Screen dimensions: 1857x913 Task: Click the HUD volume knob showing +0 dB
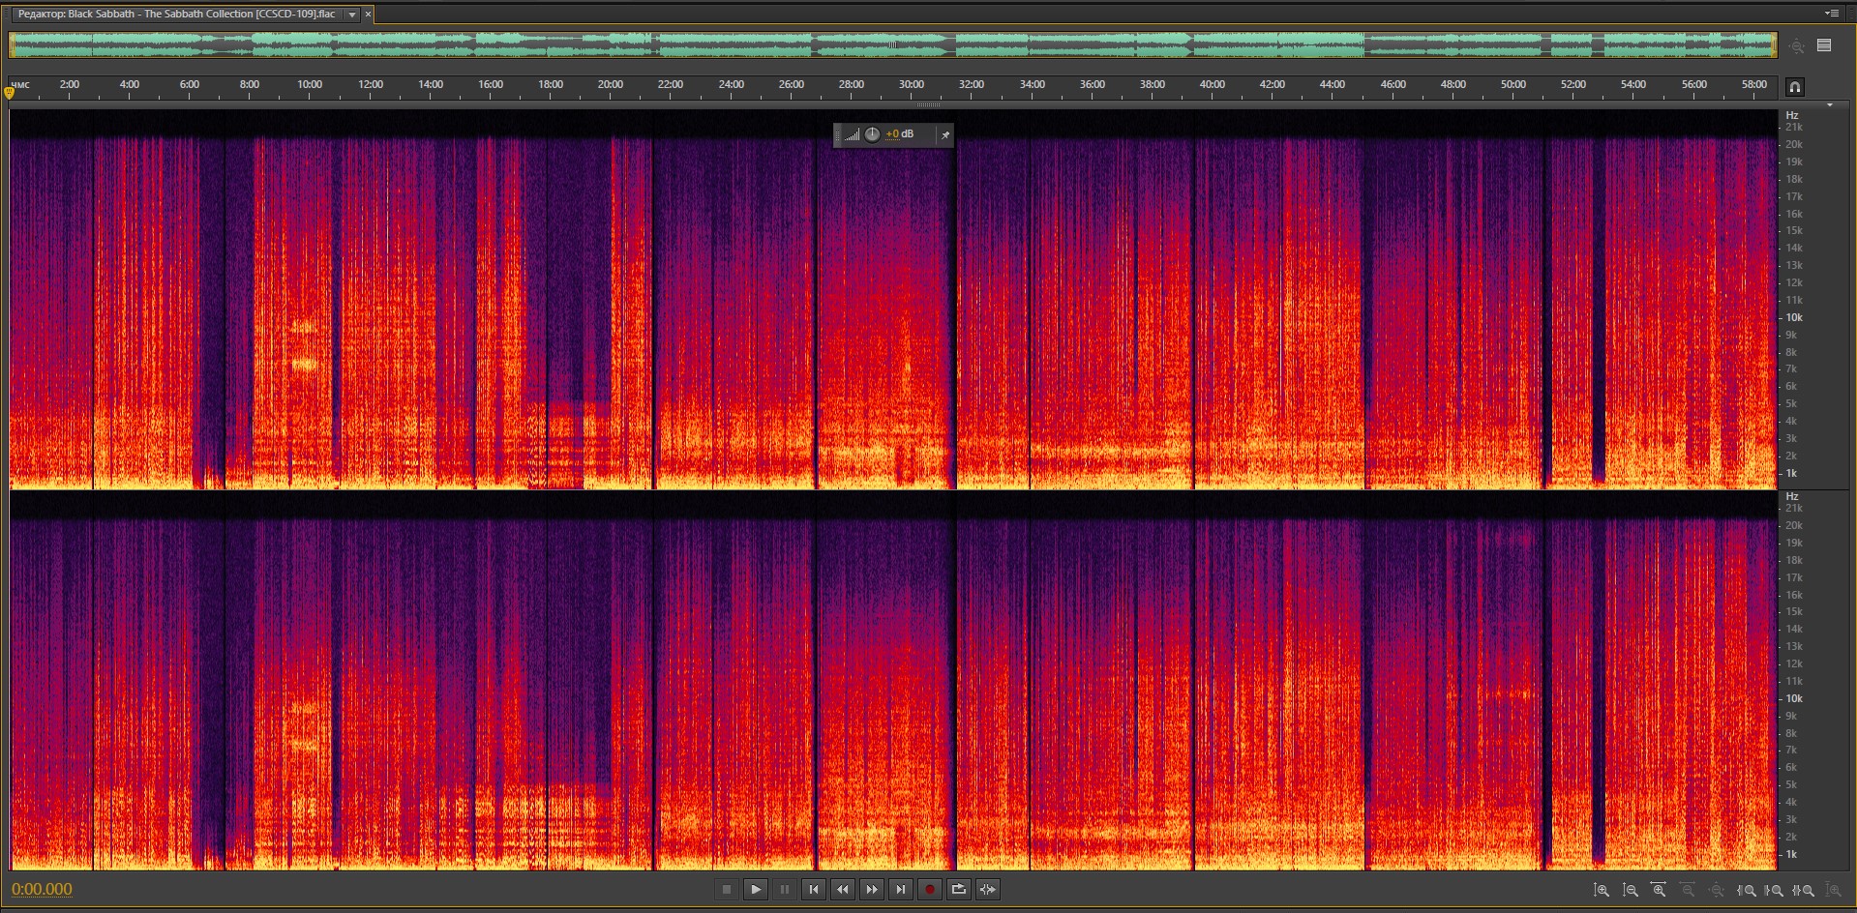pos(872,134)
